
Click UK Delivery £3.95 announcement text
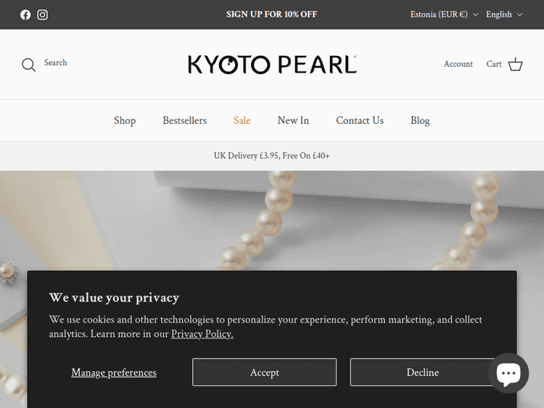[272, 156]
